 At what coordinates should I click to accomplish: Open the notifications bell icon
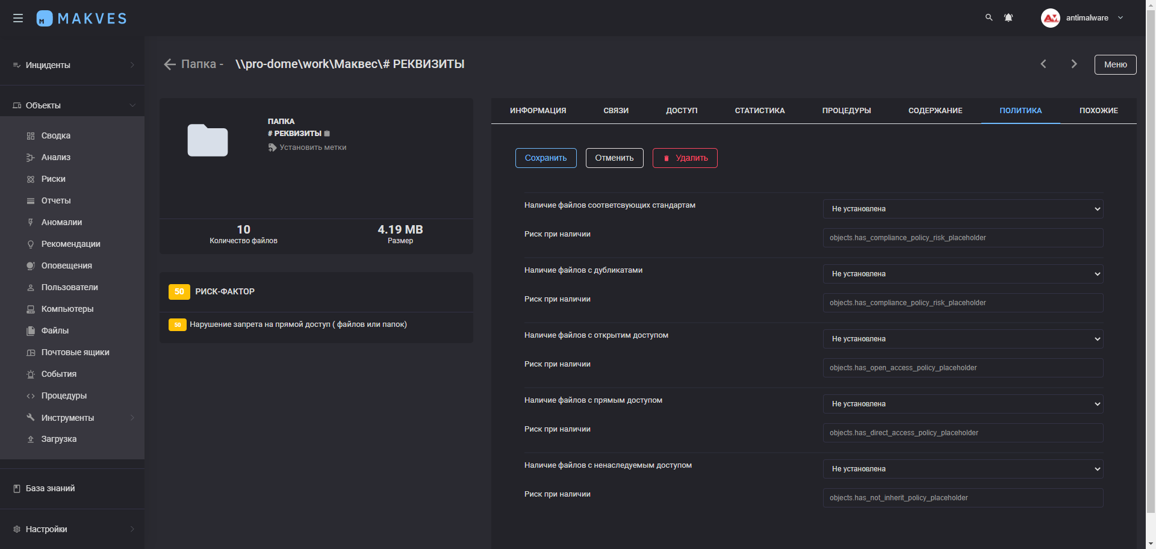pyautogui.click(x=1008, y=17)
